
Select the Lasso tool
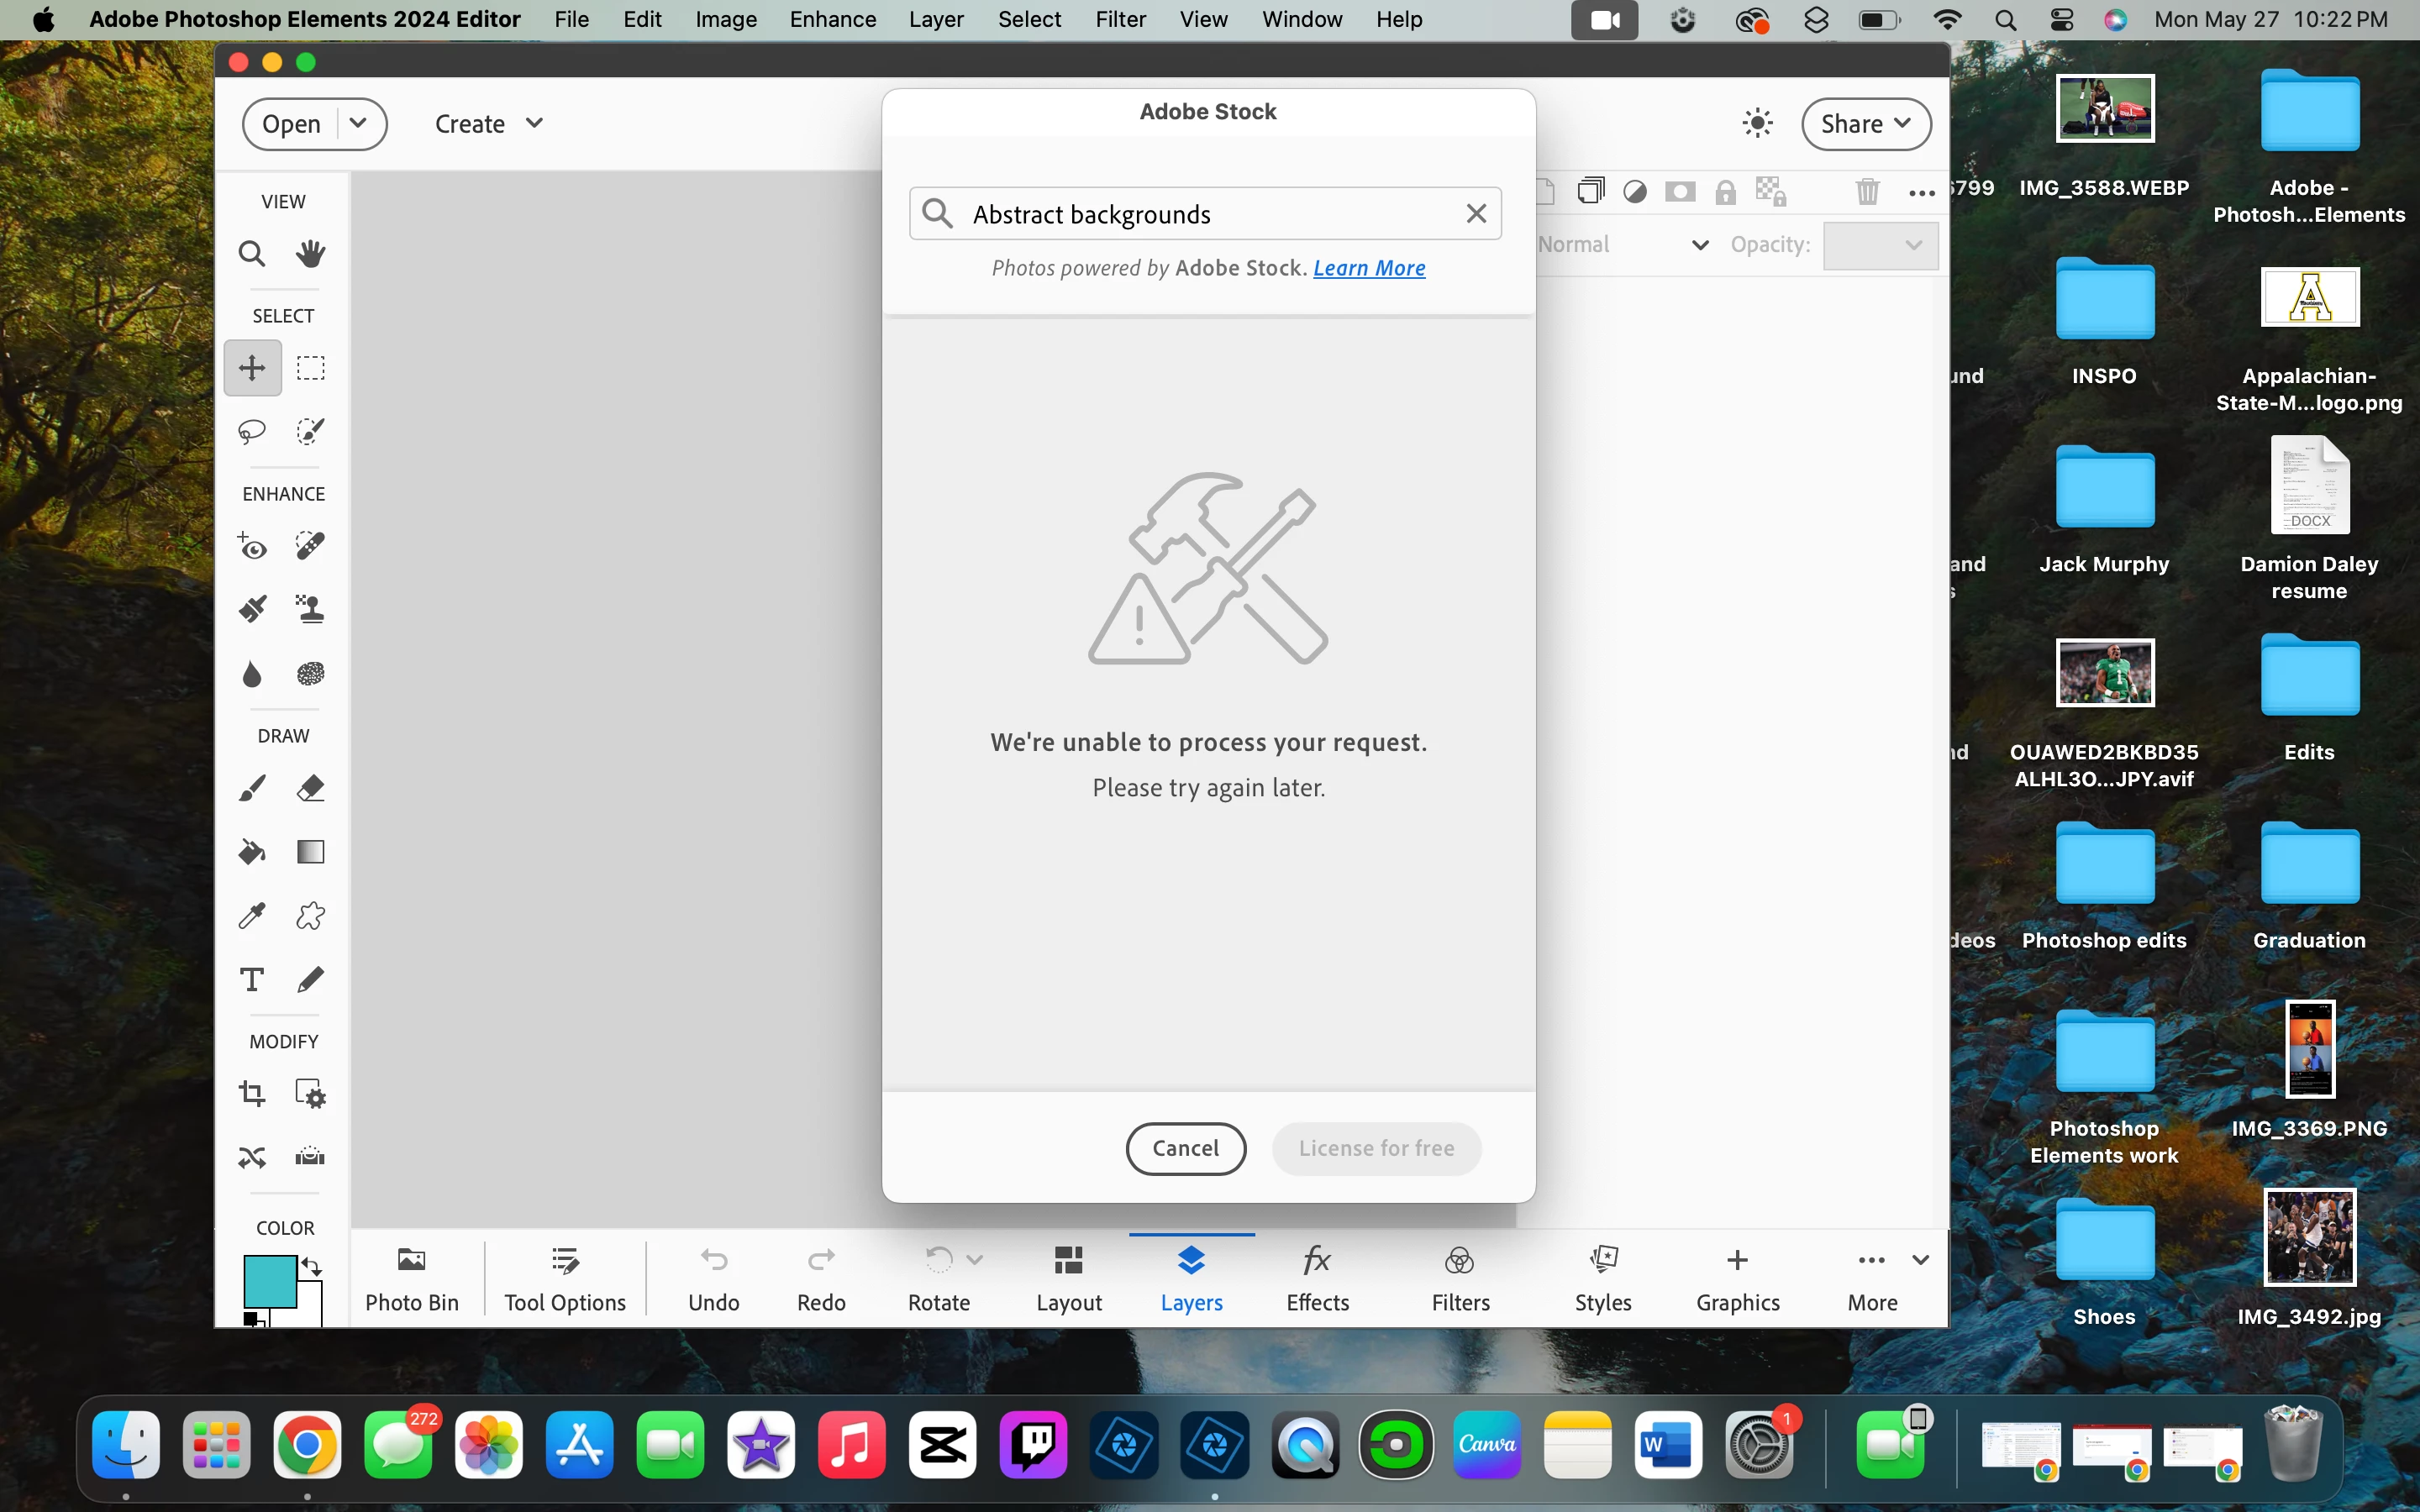251,431
